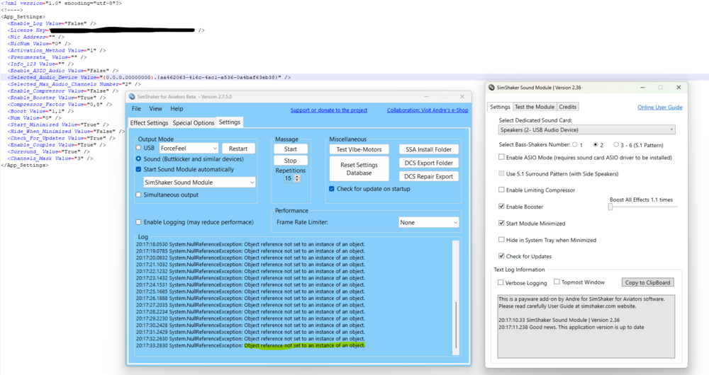709x375 pixels.
Task: Visit Andre's e-Shop collaboration link
Action: (x=428, y=110)
